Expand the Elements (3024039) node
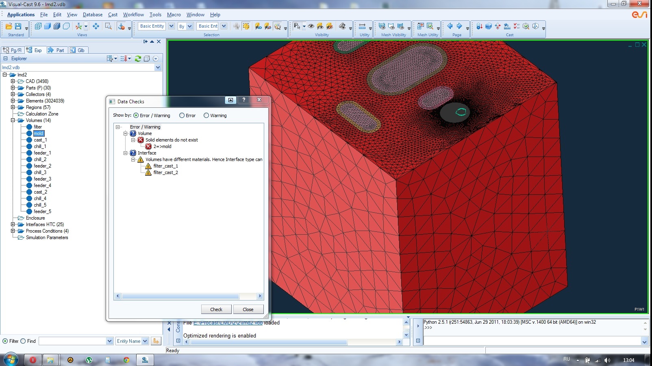 [13, 101]
